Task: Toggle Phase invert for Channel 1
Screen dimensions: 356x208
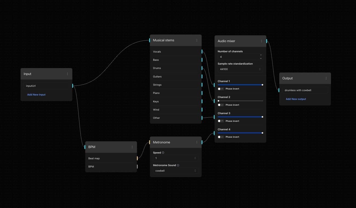Action: click(x=221, y=89)
